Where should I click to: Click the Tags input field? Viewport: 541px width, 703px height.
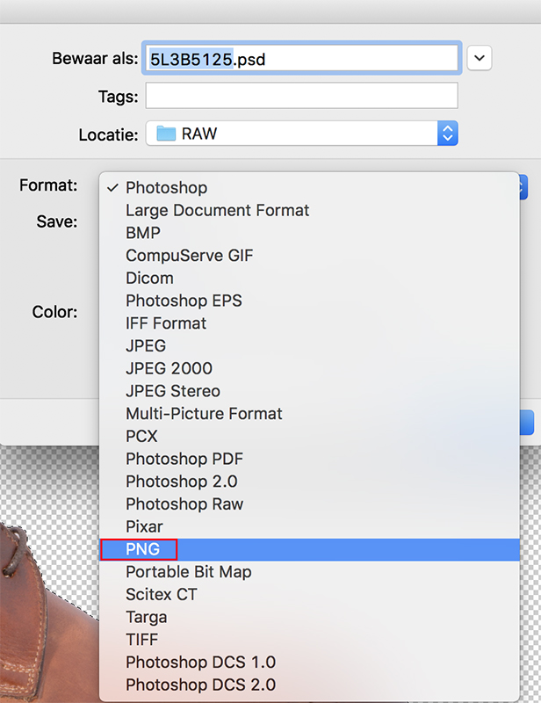point(301,96)
